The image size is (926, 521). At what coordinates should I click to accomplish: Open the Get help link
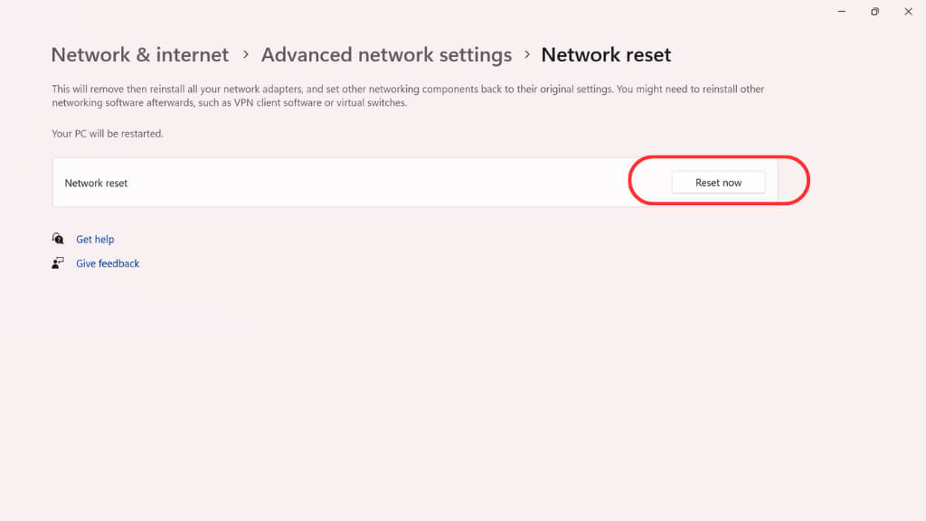(x=95, y=240)
